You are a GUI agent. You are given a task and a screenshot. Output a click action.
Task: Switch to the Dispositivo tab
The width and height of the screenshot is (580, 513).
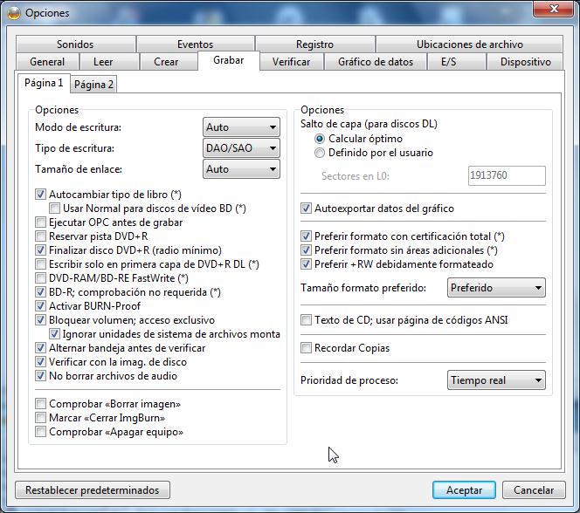point(525,62)
